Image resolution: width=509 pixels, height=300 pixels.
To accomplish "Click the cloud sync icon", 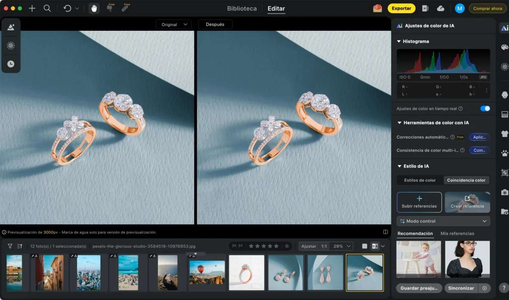I will pyautogui.click(x=440, y=8).
